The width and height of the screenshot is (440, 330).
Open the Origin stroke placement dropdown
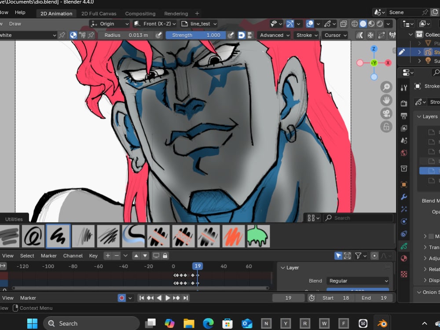pos(110,24)
